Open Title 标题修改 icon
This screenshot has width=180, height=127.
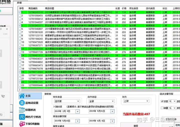22,110
